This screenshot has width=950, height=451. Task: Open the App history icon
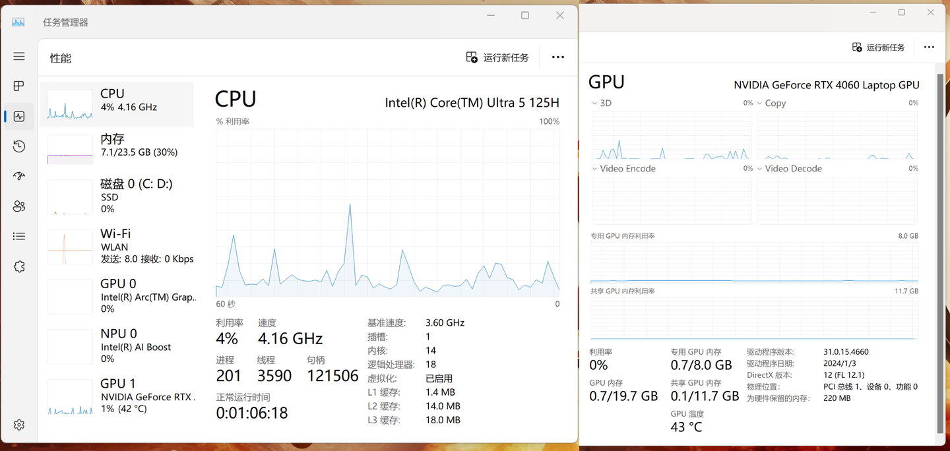19,146
